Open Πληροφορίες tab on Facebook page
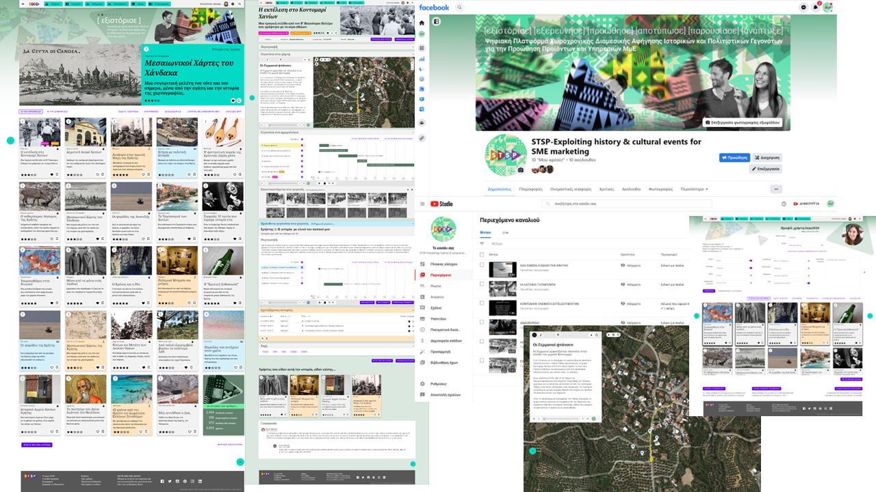Screen dimensions: 876x492 pos(531,189)
